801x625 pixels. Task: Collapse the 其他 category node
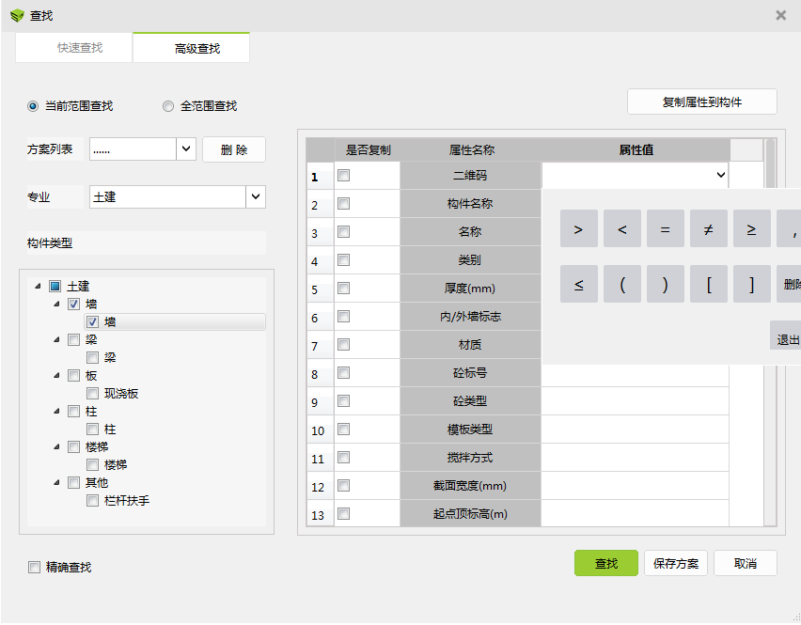(x=56, y=483)
